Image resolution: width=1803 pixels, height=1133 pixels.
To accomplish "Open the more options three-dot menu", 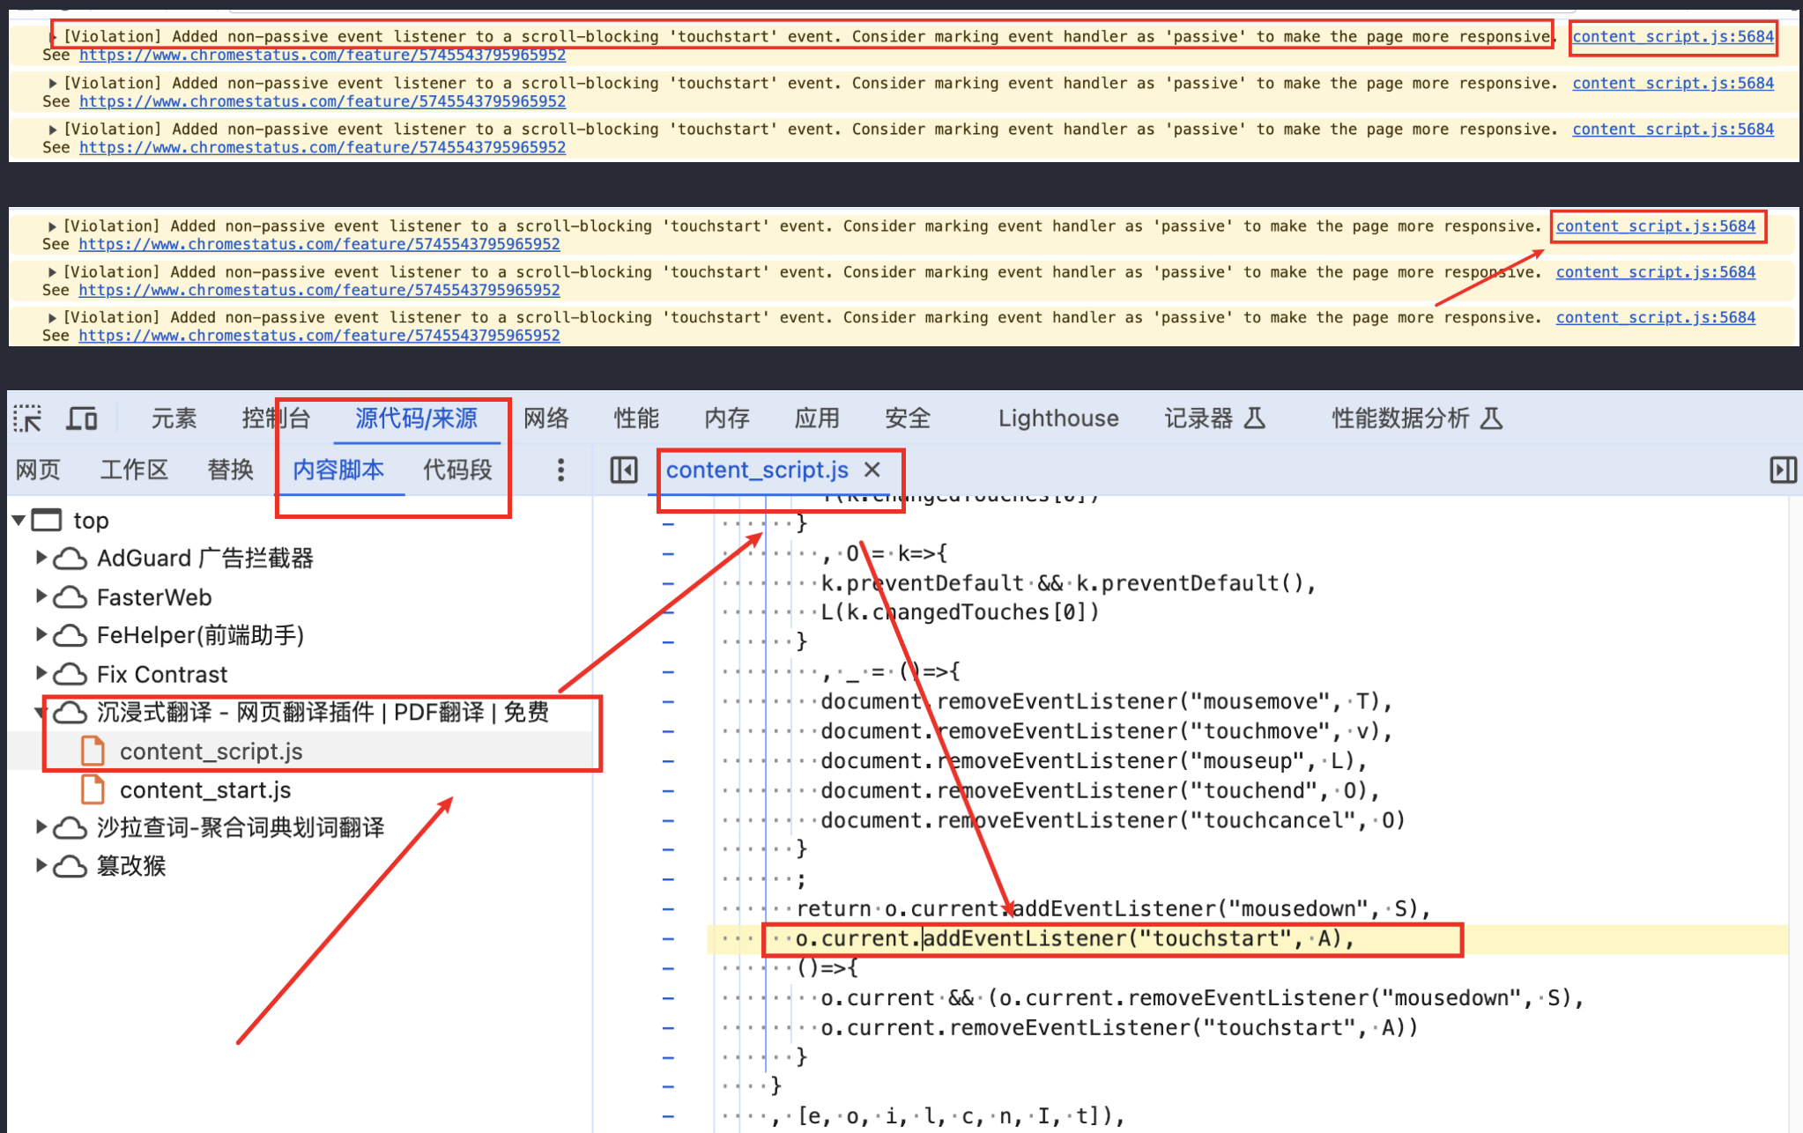I will coord(560,470).
